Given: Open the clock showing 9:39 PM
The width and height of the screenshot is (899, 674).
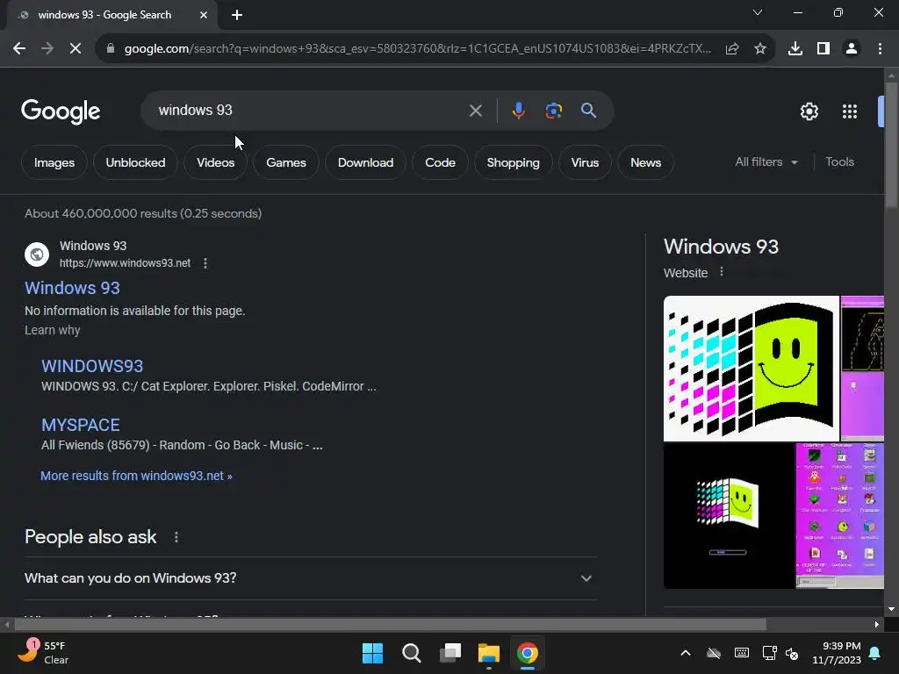Looking at the screenshot, I should tap(837, 653).
